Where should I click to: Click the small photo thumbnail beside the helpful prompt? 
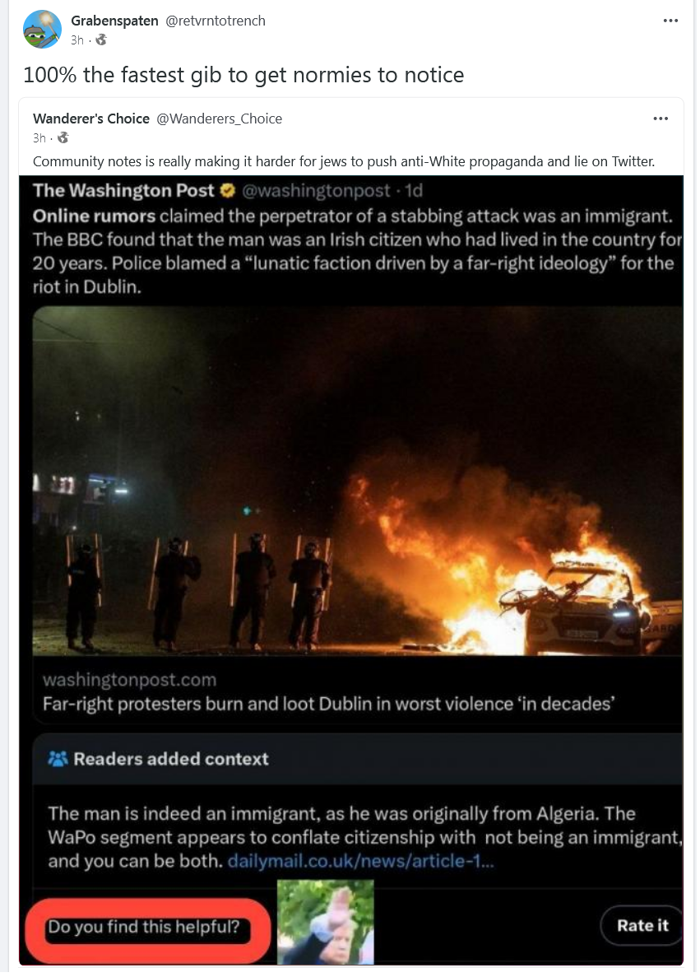click(325, 922)
